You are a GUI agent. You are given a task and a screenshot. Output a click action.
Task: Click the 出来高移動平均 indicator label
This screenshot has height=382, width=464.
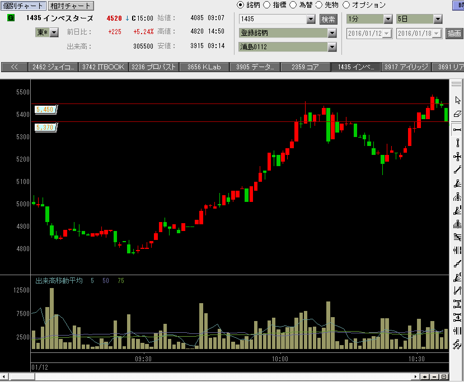click(x=59, y=281)
